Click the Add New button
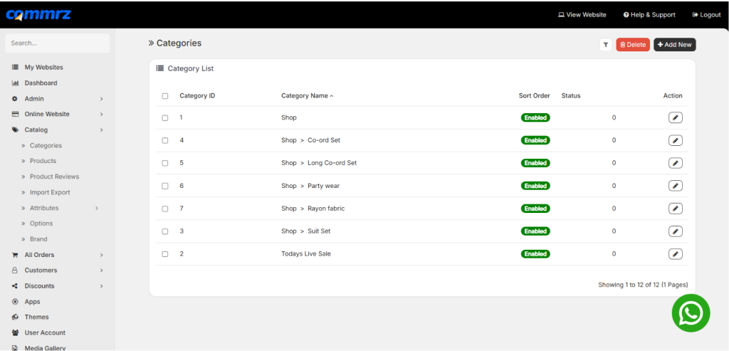This screenshot has height=351, width=729. coord(675,45)
